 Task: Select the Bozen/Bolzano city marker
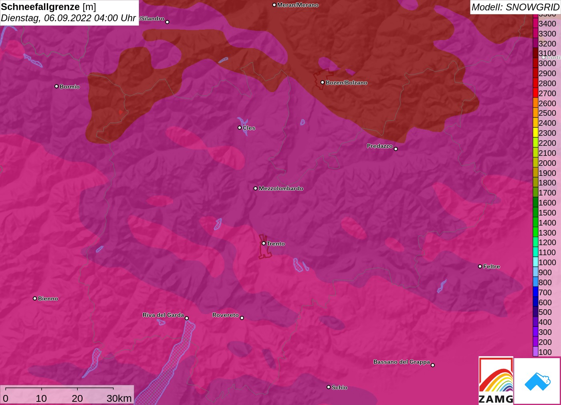click(322, 83)
